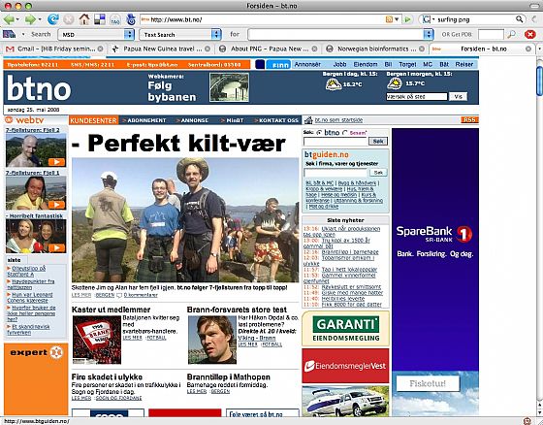543x425 pixels.
Task: Open the browser home page icon
Action: tap(84, 19)
